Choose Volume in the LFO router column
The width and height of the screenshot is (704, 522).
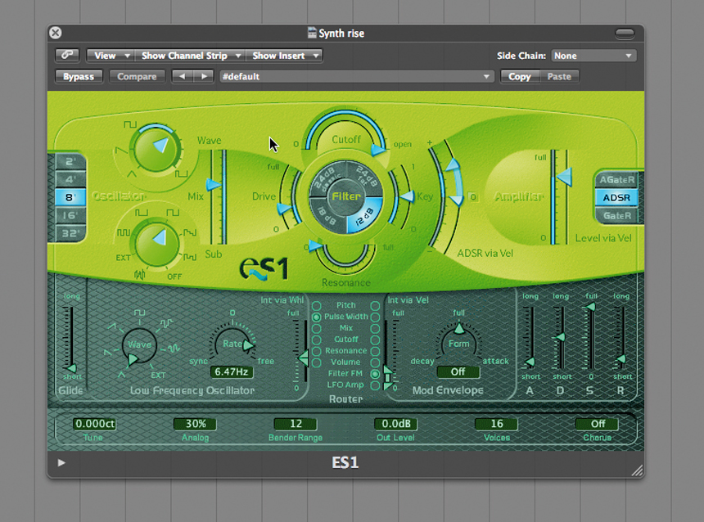pos(317,362)
